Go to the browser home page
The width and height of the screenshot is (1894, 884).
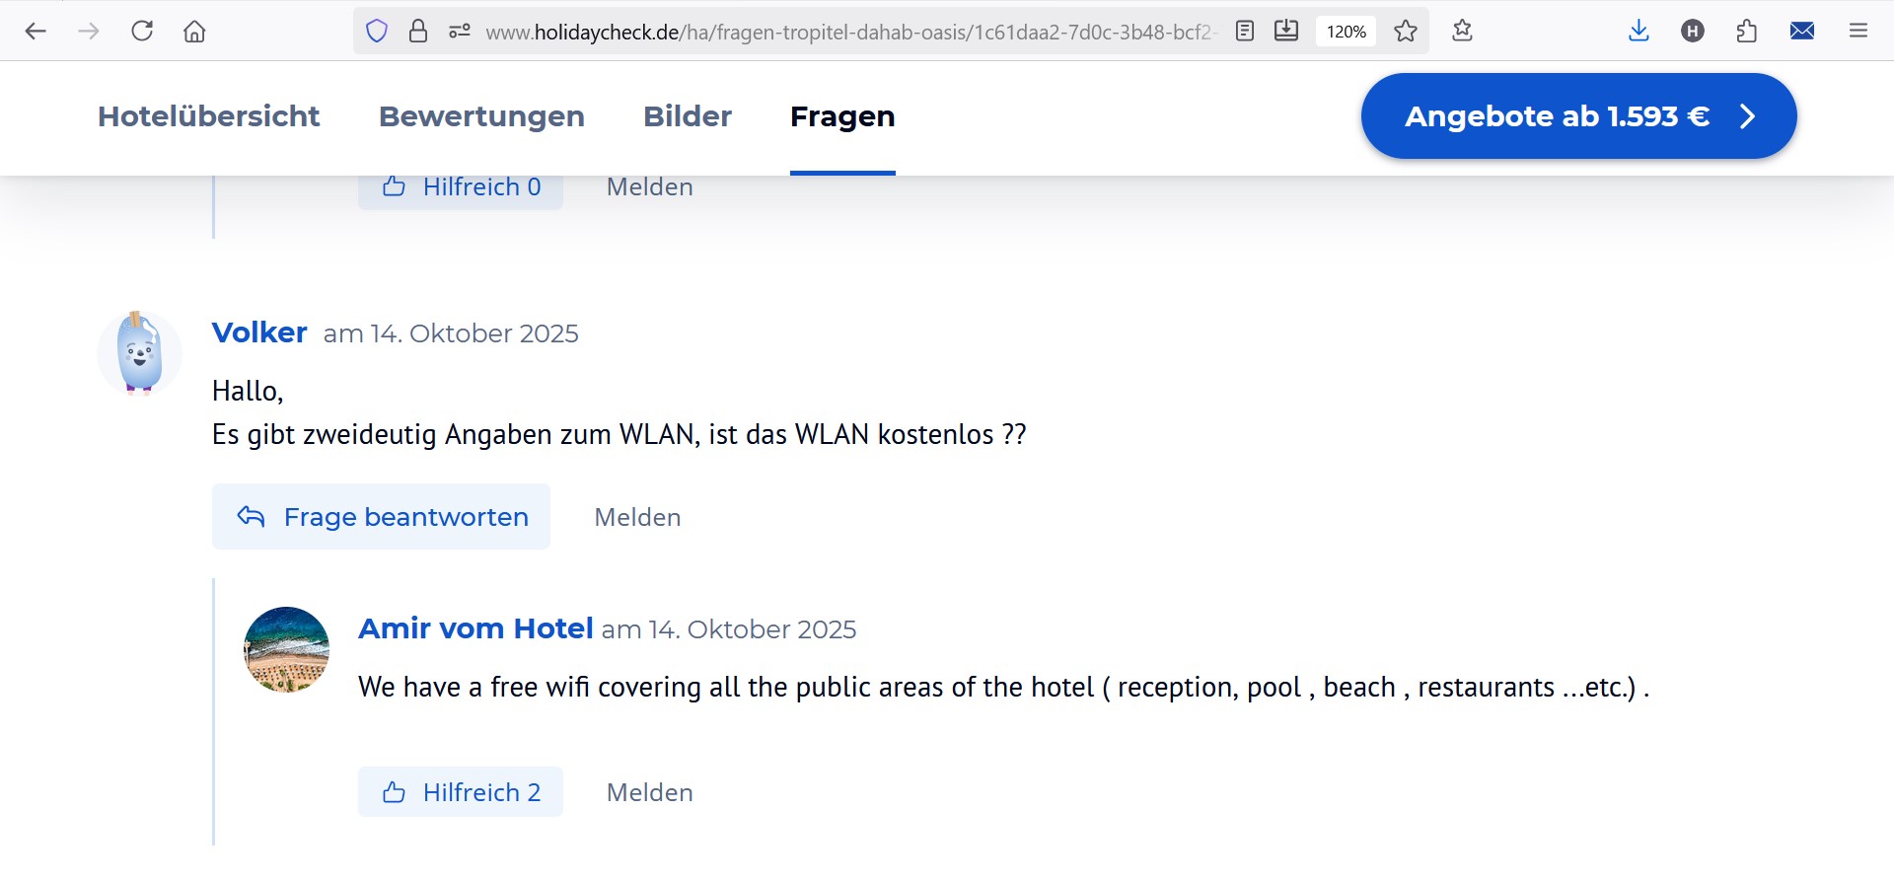pyautogui.click(x=194, y=32)
